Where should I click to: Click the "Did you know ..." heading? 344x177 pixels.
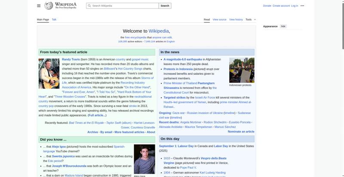53,140
